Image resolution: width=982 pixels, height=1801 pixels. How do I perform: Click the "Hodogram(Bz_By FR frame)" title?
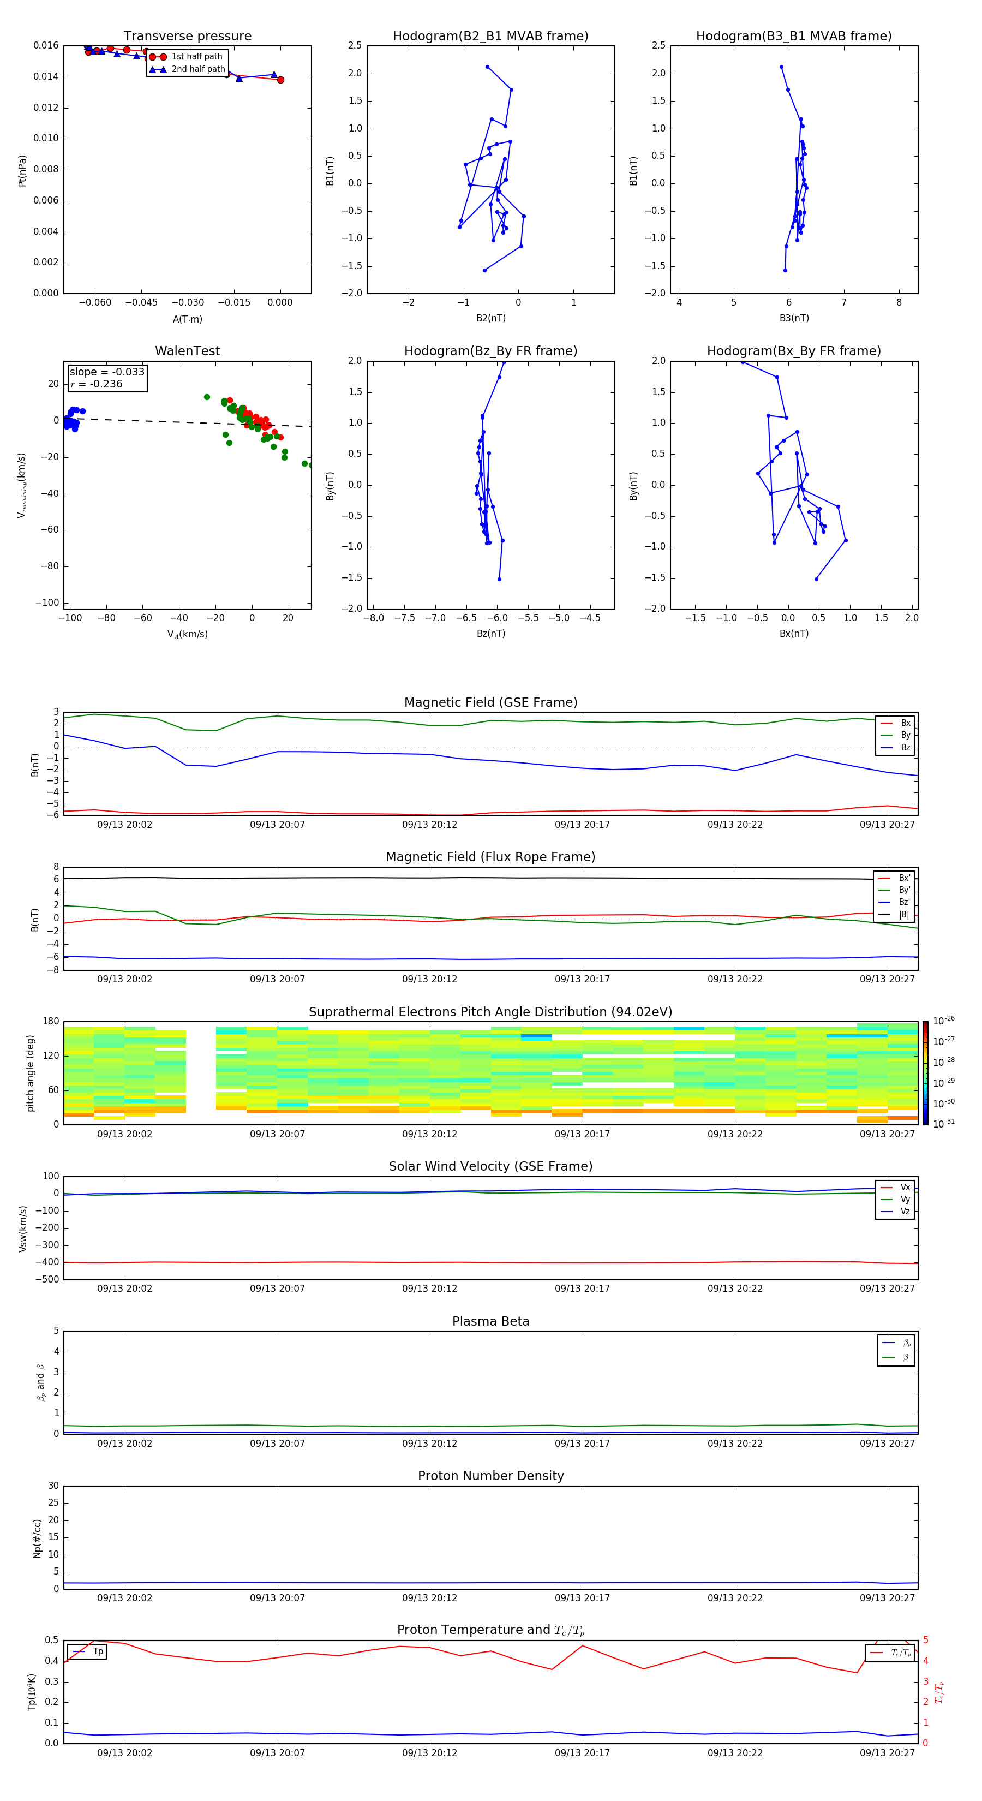[490, 351]
